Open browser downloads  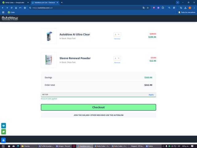coord(185,8)
